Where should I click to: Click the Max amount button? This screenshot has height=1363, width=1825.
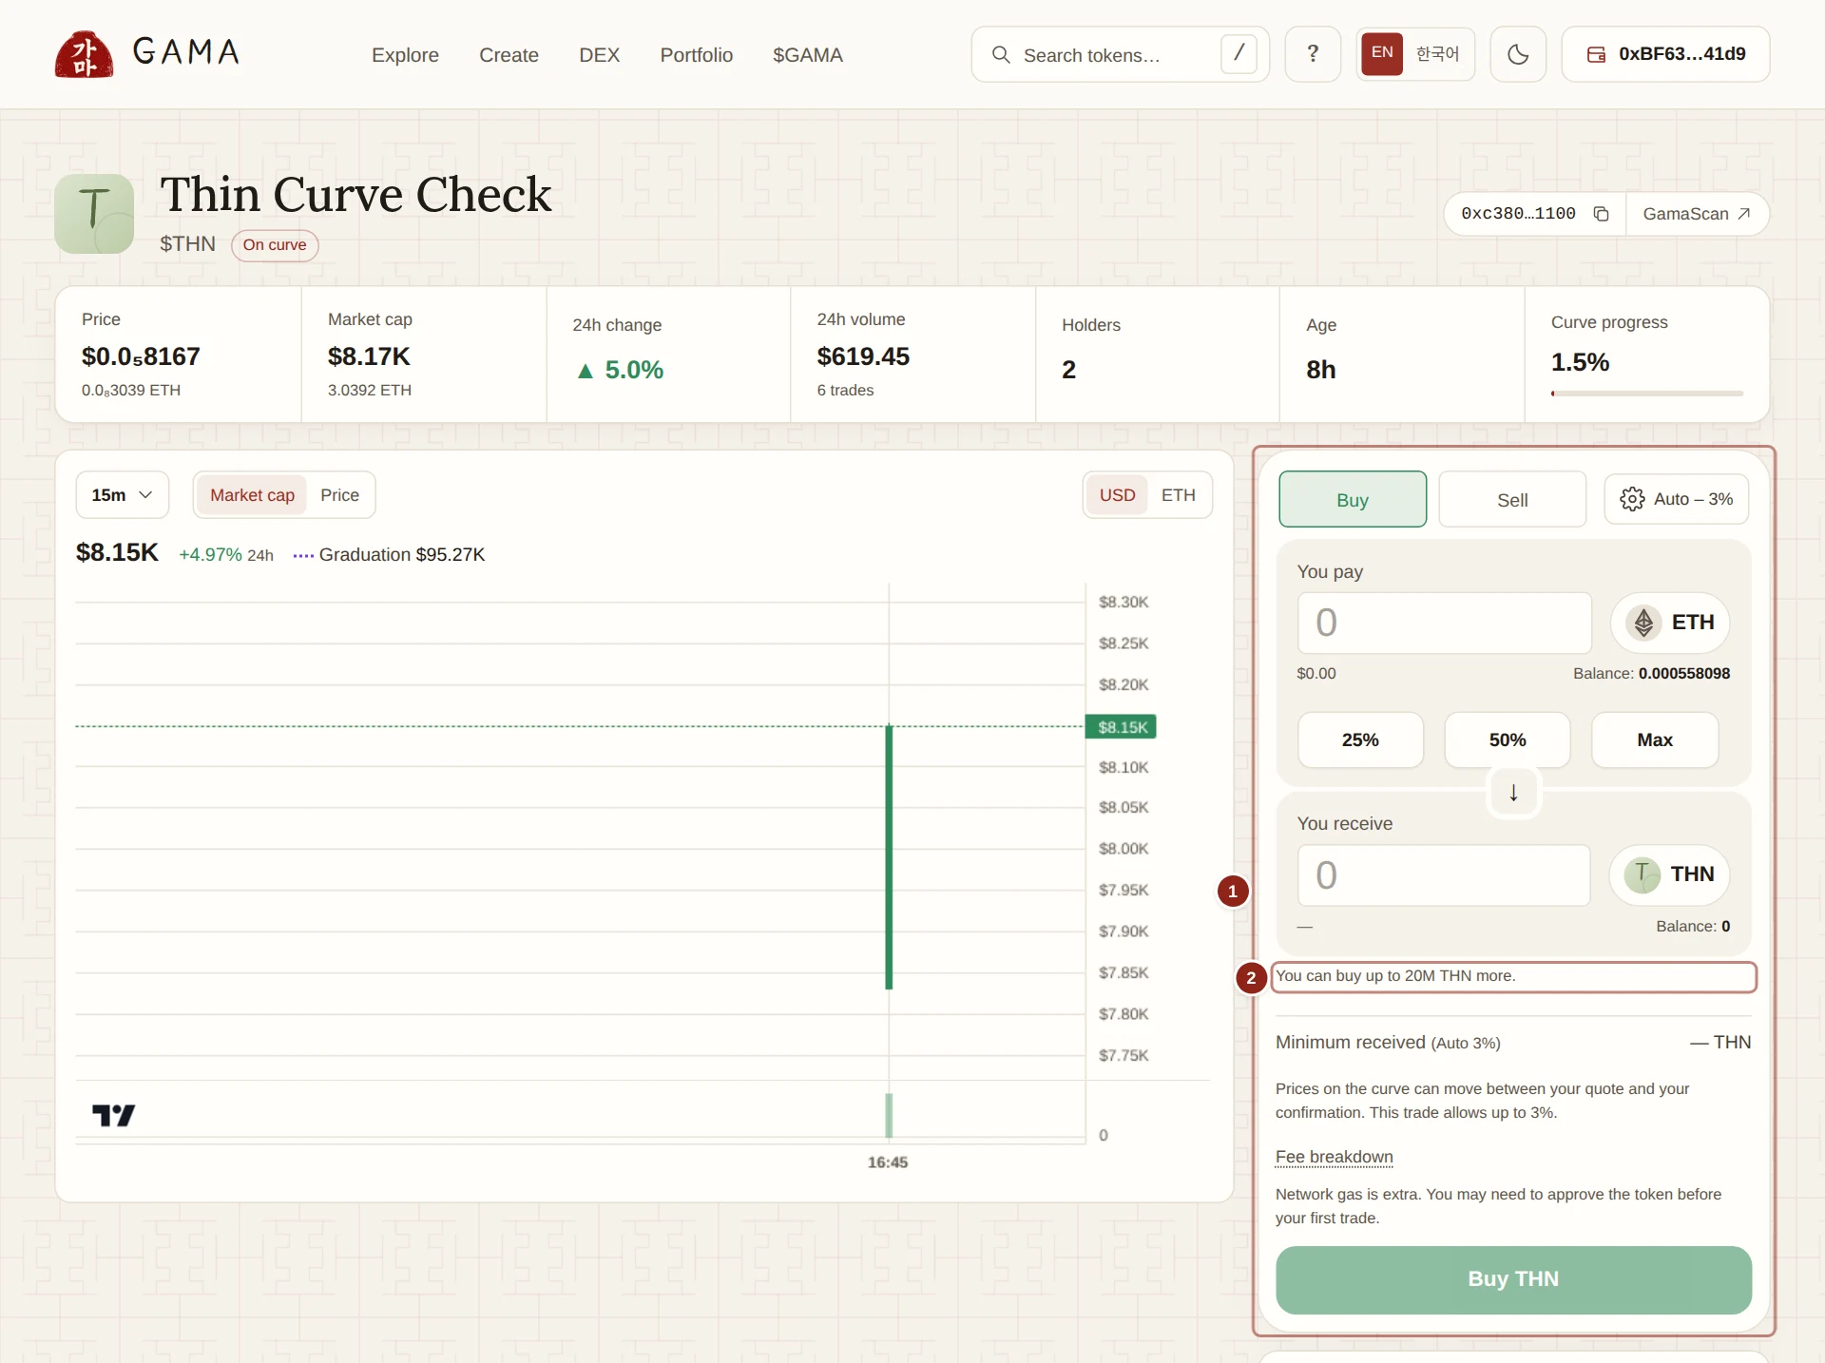(x=1655, y=739)
